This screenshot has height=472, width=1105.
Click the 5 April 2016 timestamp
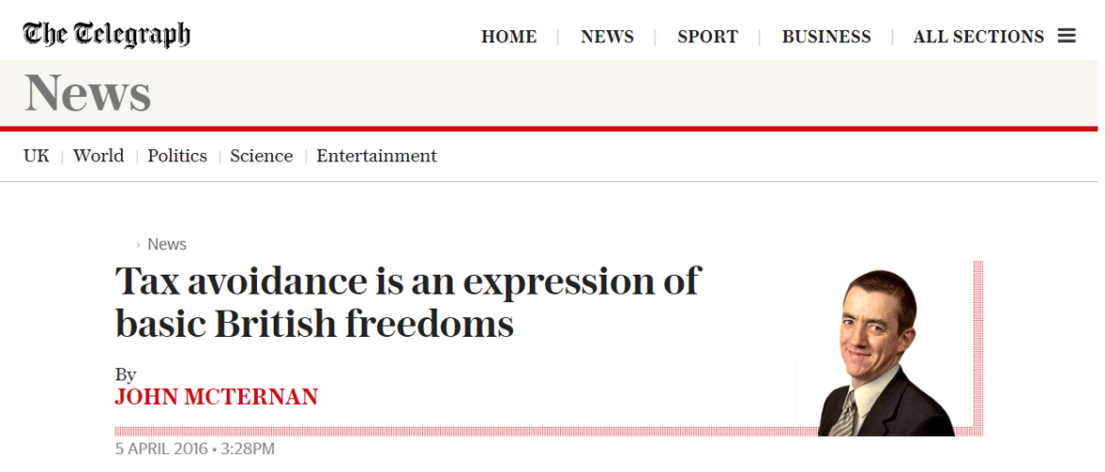click(x=195, y=448)
